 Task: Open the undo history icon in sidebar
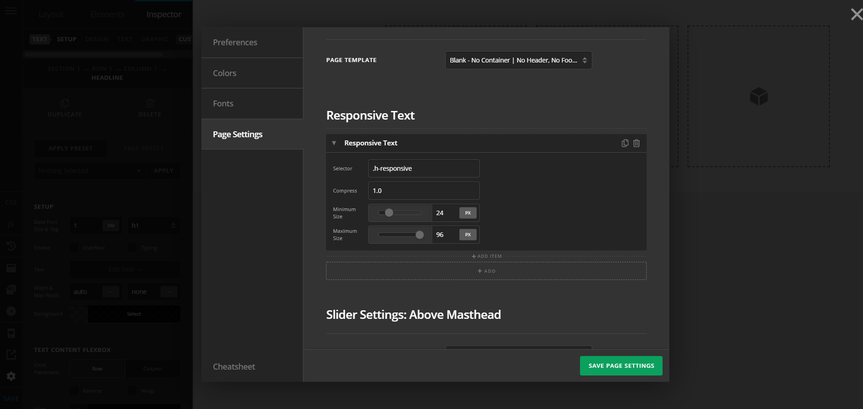[x=11, y=246]
